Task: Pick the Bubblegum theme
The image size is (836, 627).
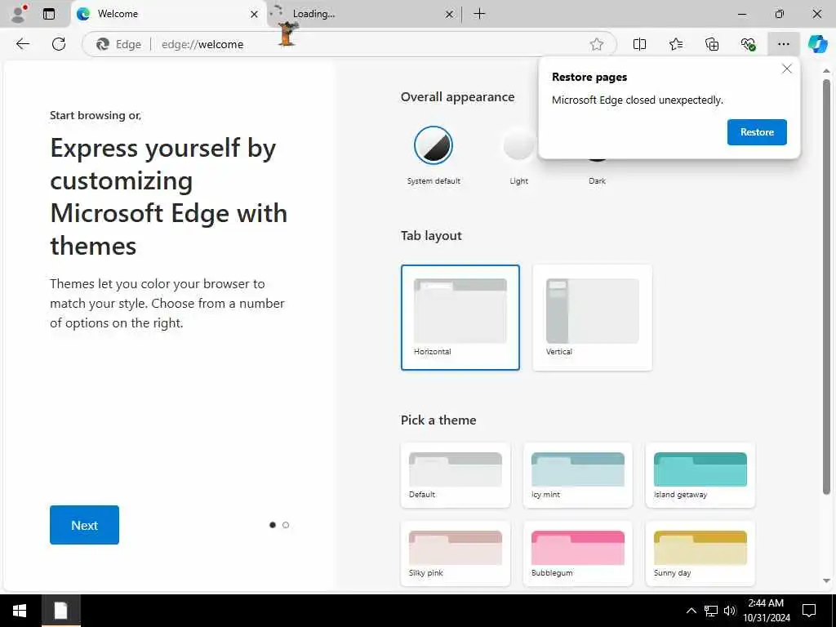Action: (578, 554)
